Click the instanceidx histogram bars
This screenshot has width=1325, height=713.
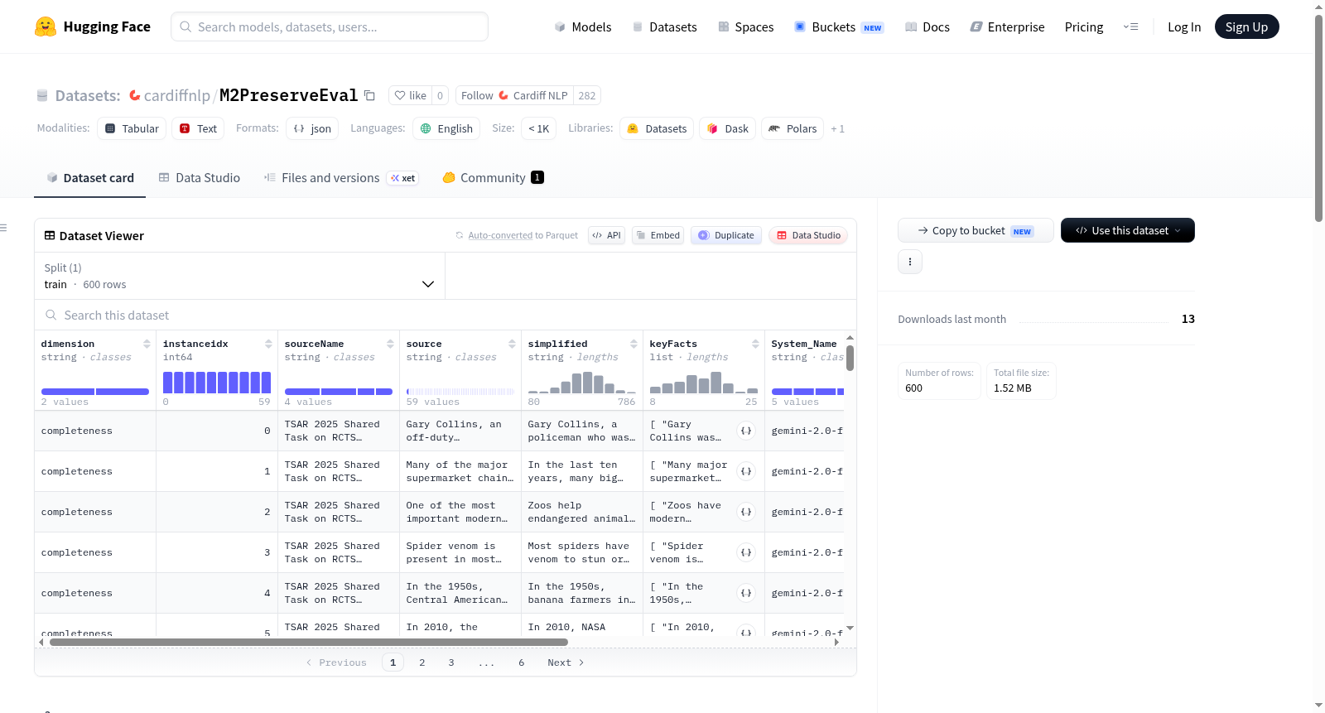(217, 382)
